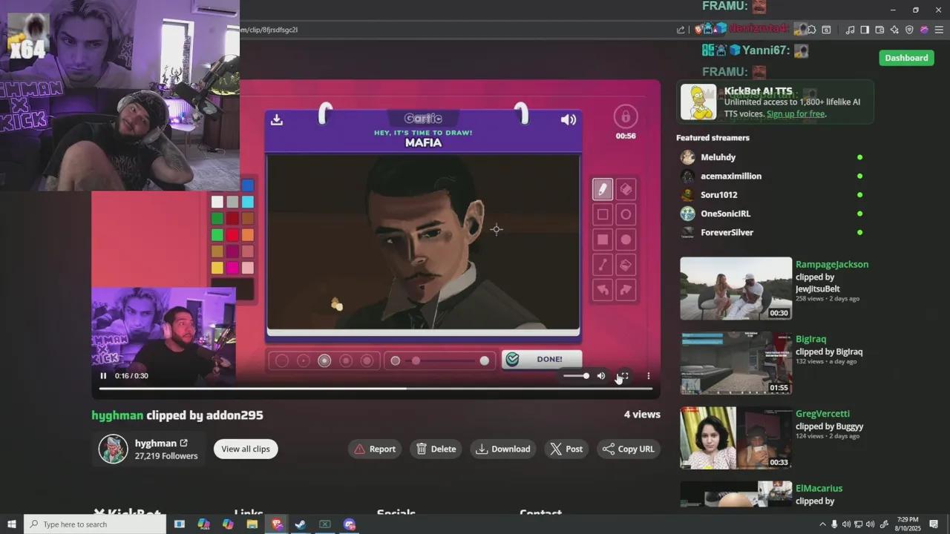Play the RampageJackson clip thumbnail
The width and height of the screenshot is (950, 534).
[736, 289]
